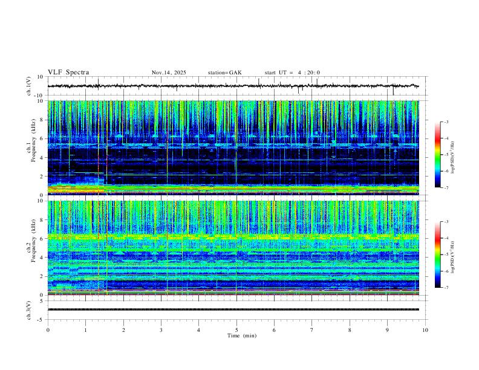The width and height of the screenshot is (479, 370).
Task: Click the '-3' value on upper colorbar
Action: (x=446, y=122)
